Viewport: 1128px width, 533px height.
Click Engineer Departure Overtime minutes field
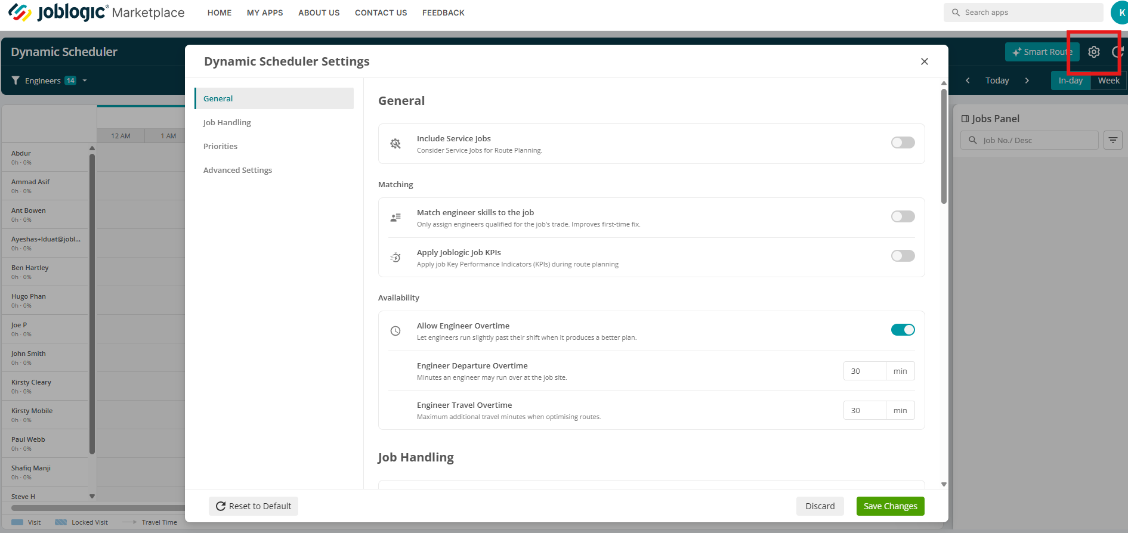(865, 371)
